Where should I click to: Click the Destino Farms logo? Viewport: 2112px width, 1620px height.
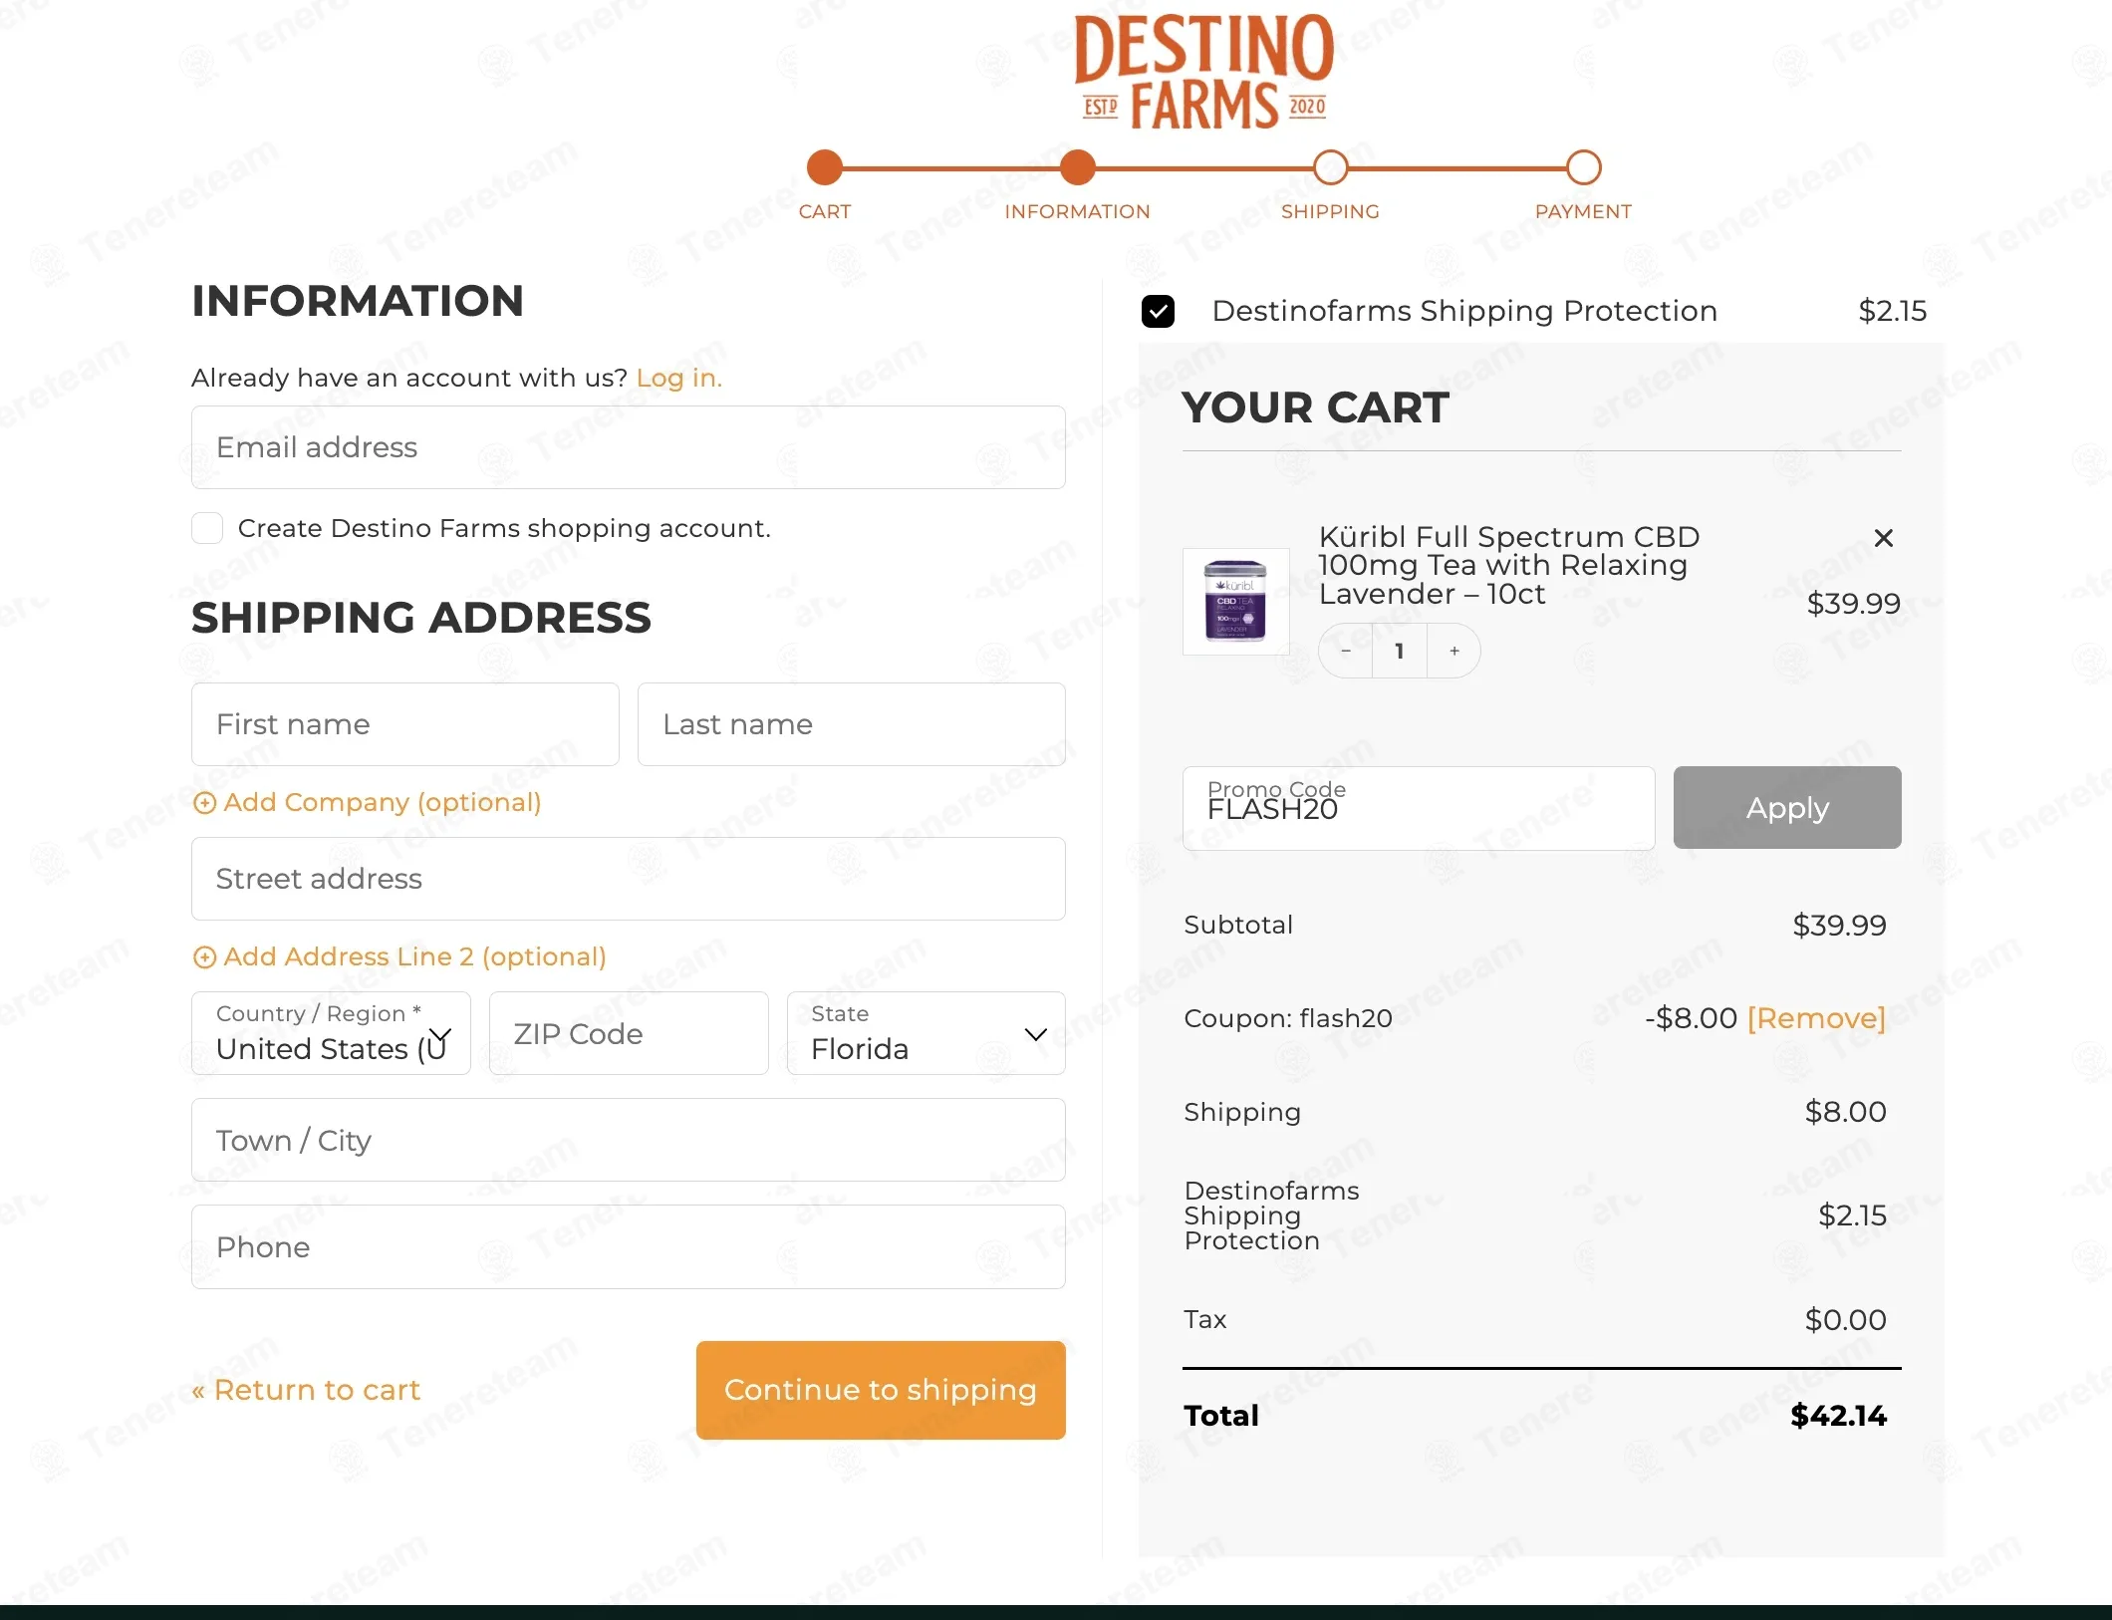[1204, 73]
